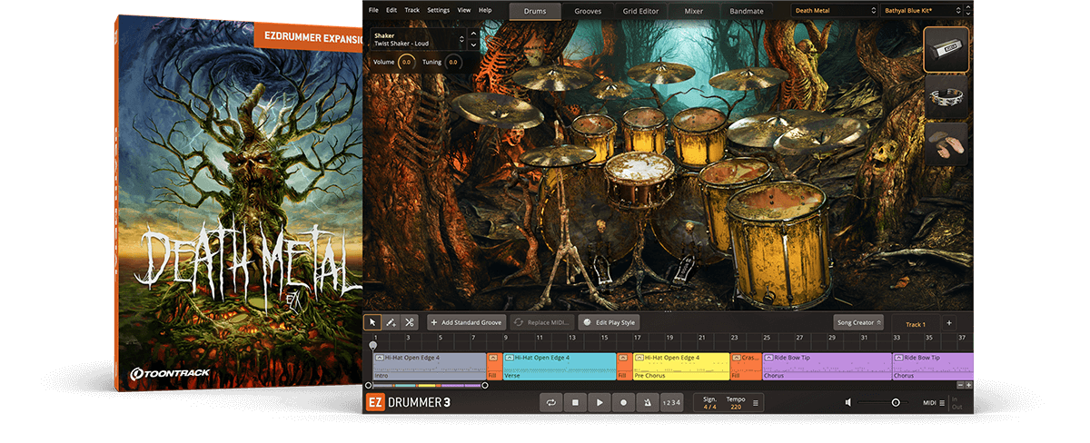Select the tambourine percussion thumbnail
Viewport: 1090px width, 443px height.
[x=946, y=97]
